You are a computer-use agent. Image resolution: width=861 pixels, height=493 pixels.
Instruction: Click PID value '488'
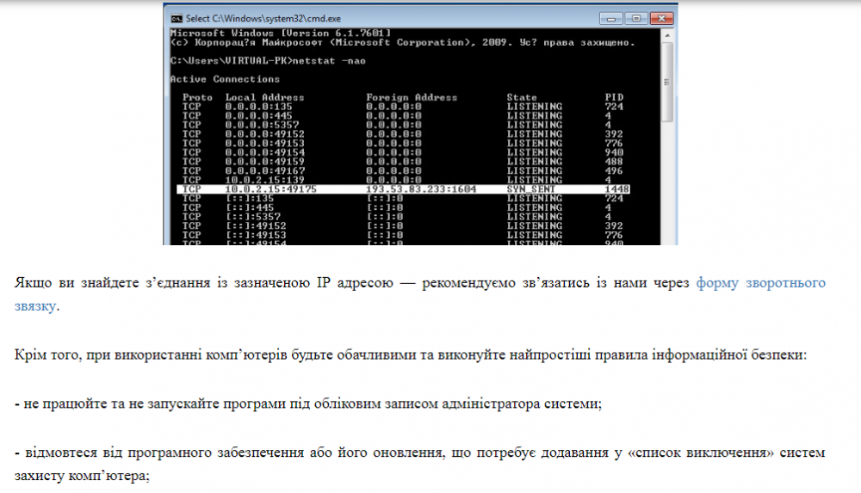tap(614, 162)
